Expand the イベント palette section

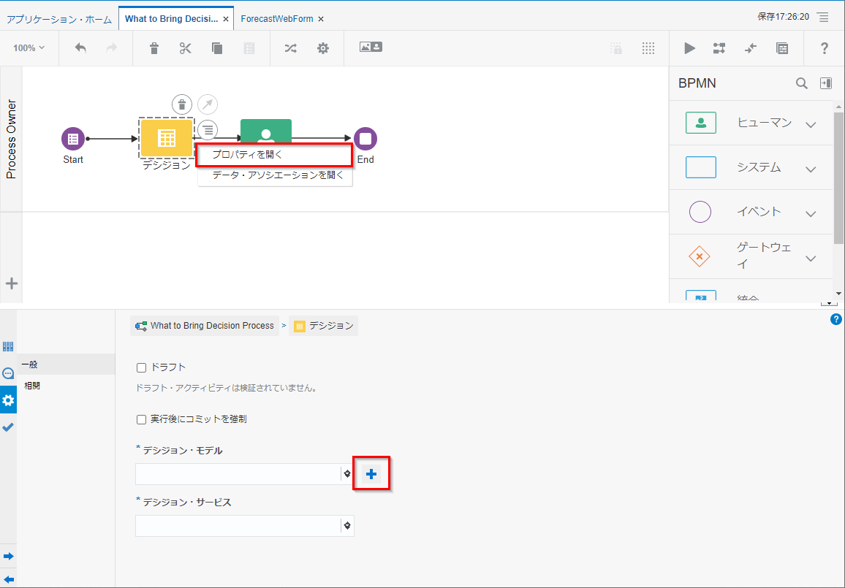click(x=810, y=213)
